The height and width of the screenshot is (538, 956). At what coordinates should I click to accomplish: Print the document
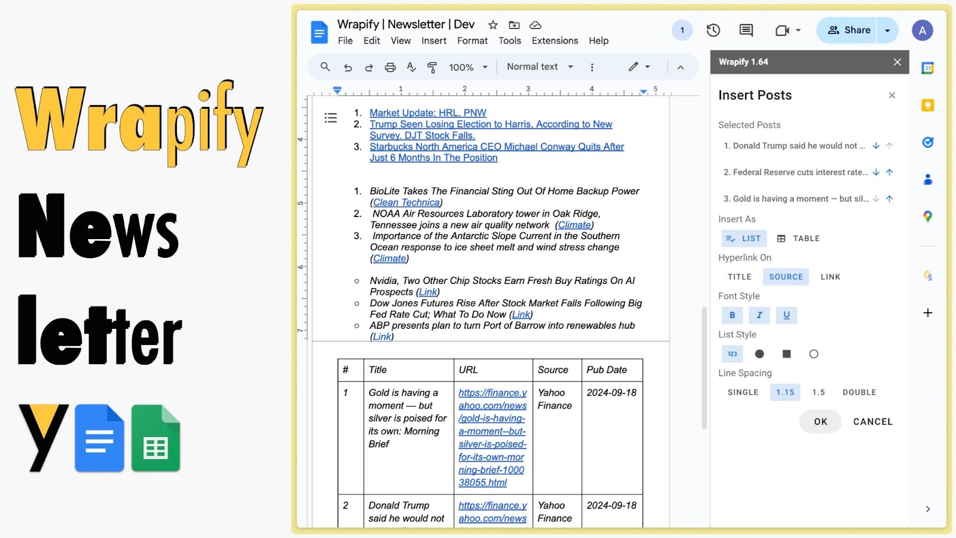pyautogui.click(x=390, y=68)
